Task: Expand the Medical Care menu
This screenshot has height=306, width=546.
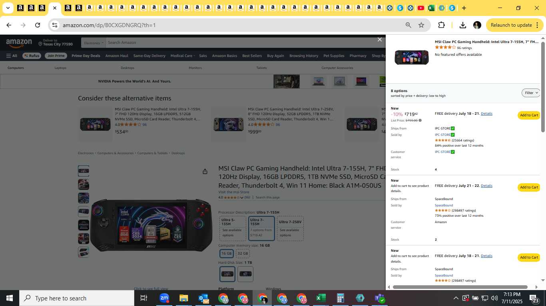Action: (x=183, y=56)
